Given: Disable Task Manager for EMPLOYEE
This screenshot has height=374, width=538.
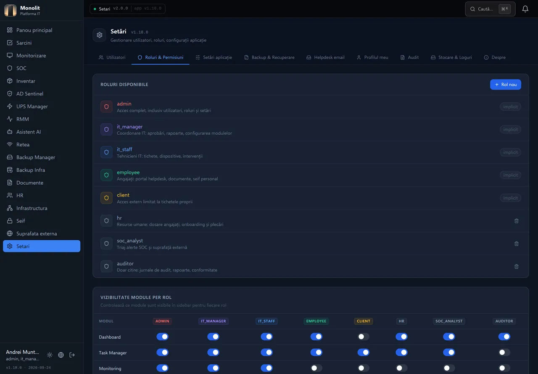Looking at the screenshot, I should [316, 353].
